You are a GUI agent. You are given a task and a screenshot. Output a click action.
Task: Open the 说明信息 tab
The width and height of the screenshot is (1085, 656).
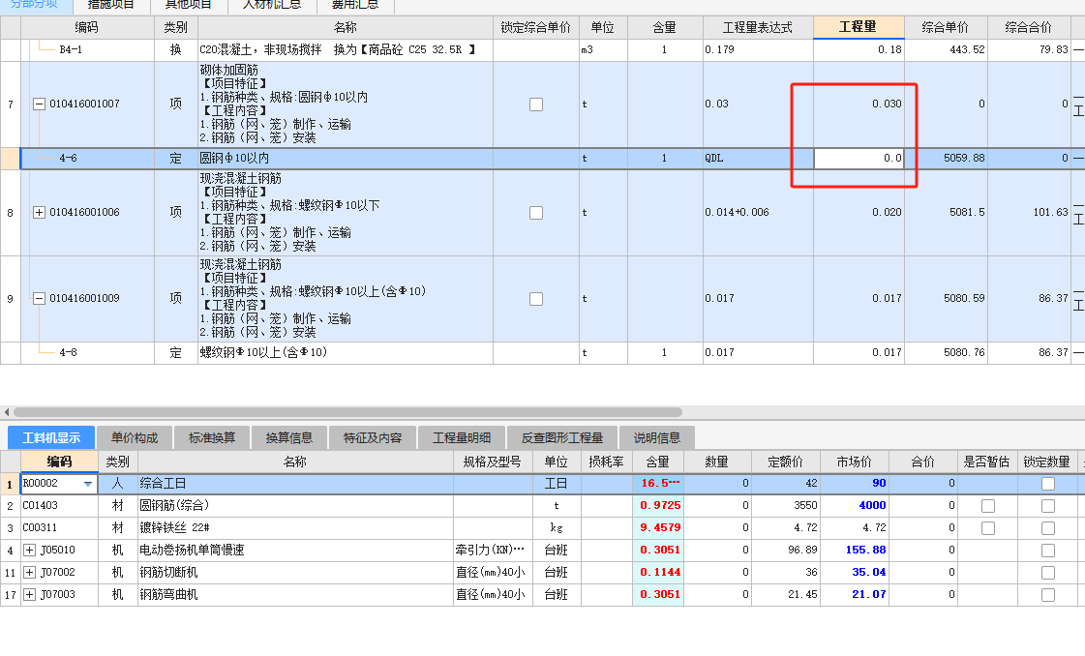click(x=656, y=437)
